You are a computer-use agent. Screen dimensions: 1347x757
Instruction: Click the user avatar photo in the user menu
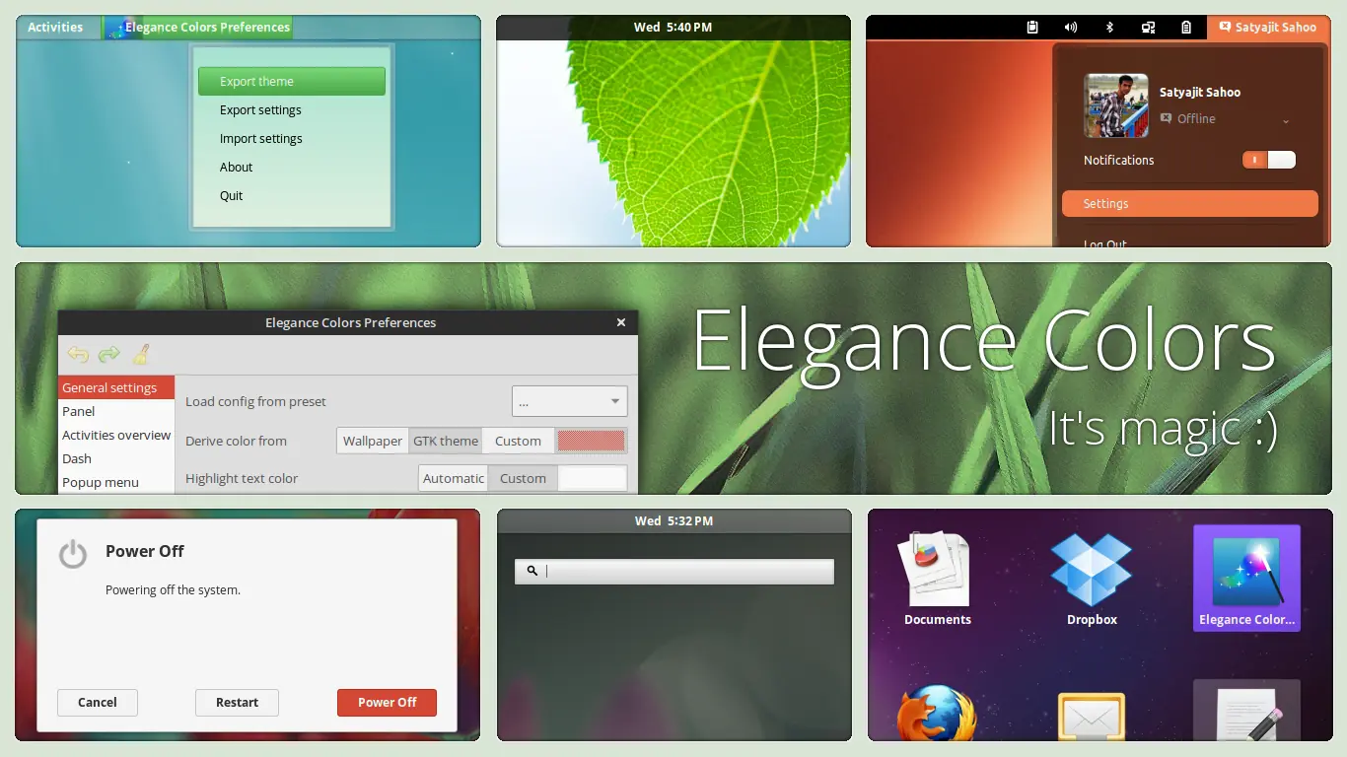point(1116,105)
